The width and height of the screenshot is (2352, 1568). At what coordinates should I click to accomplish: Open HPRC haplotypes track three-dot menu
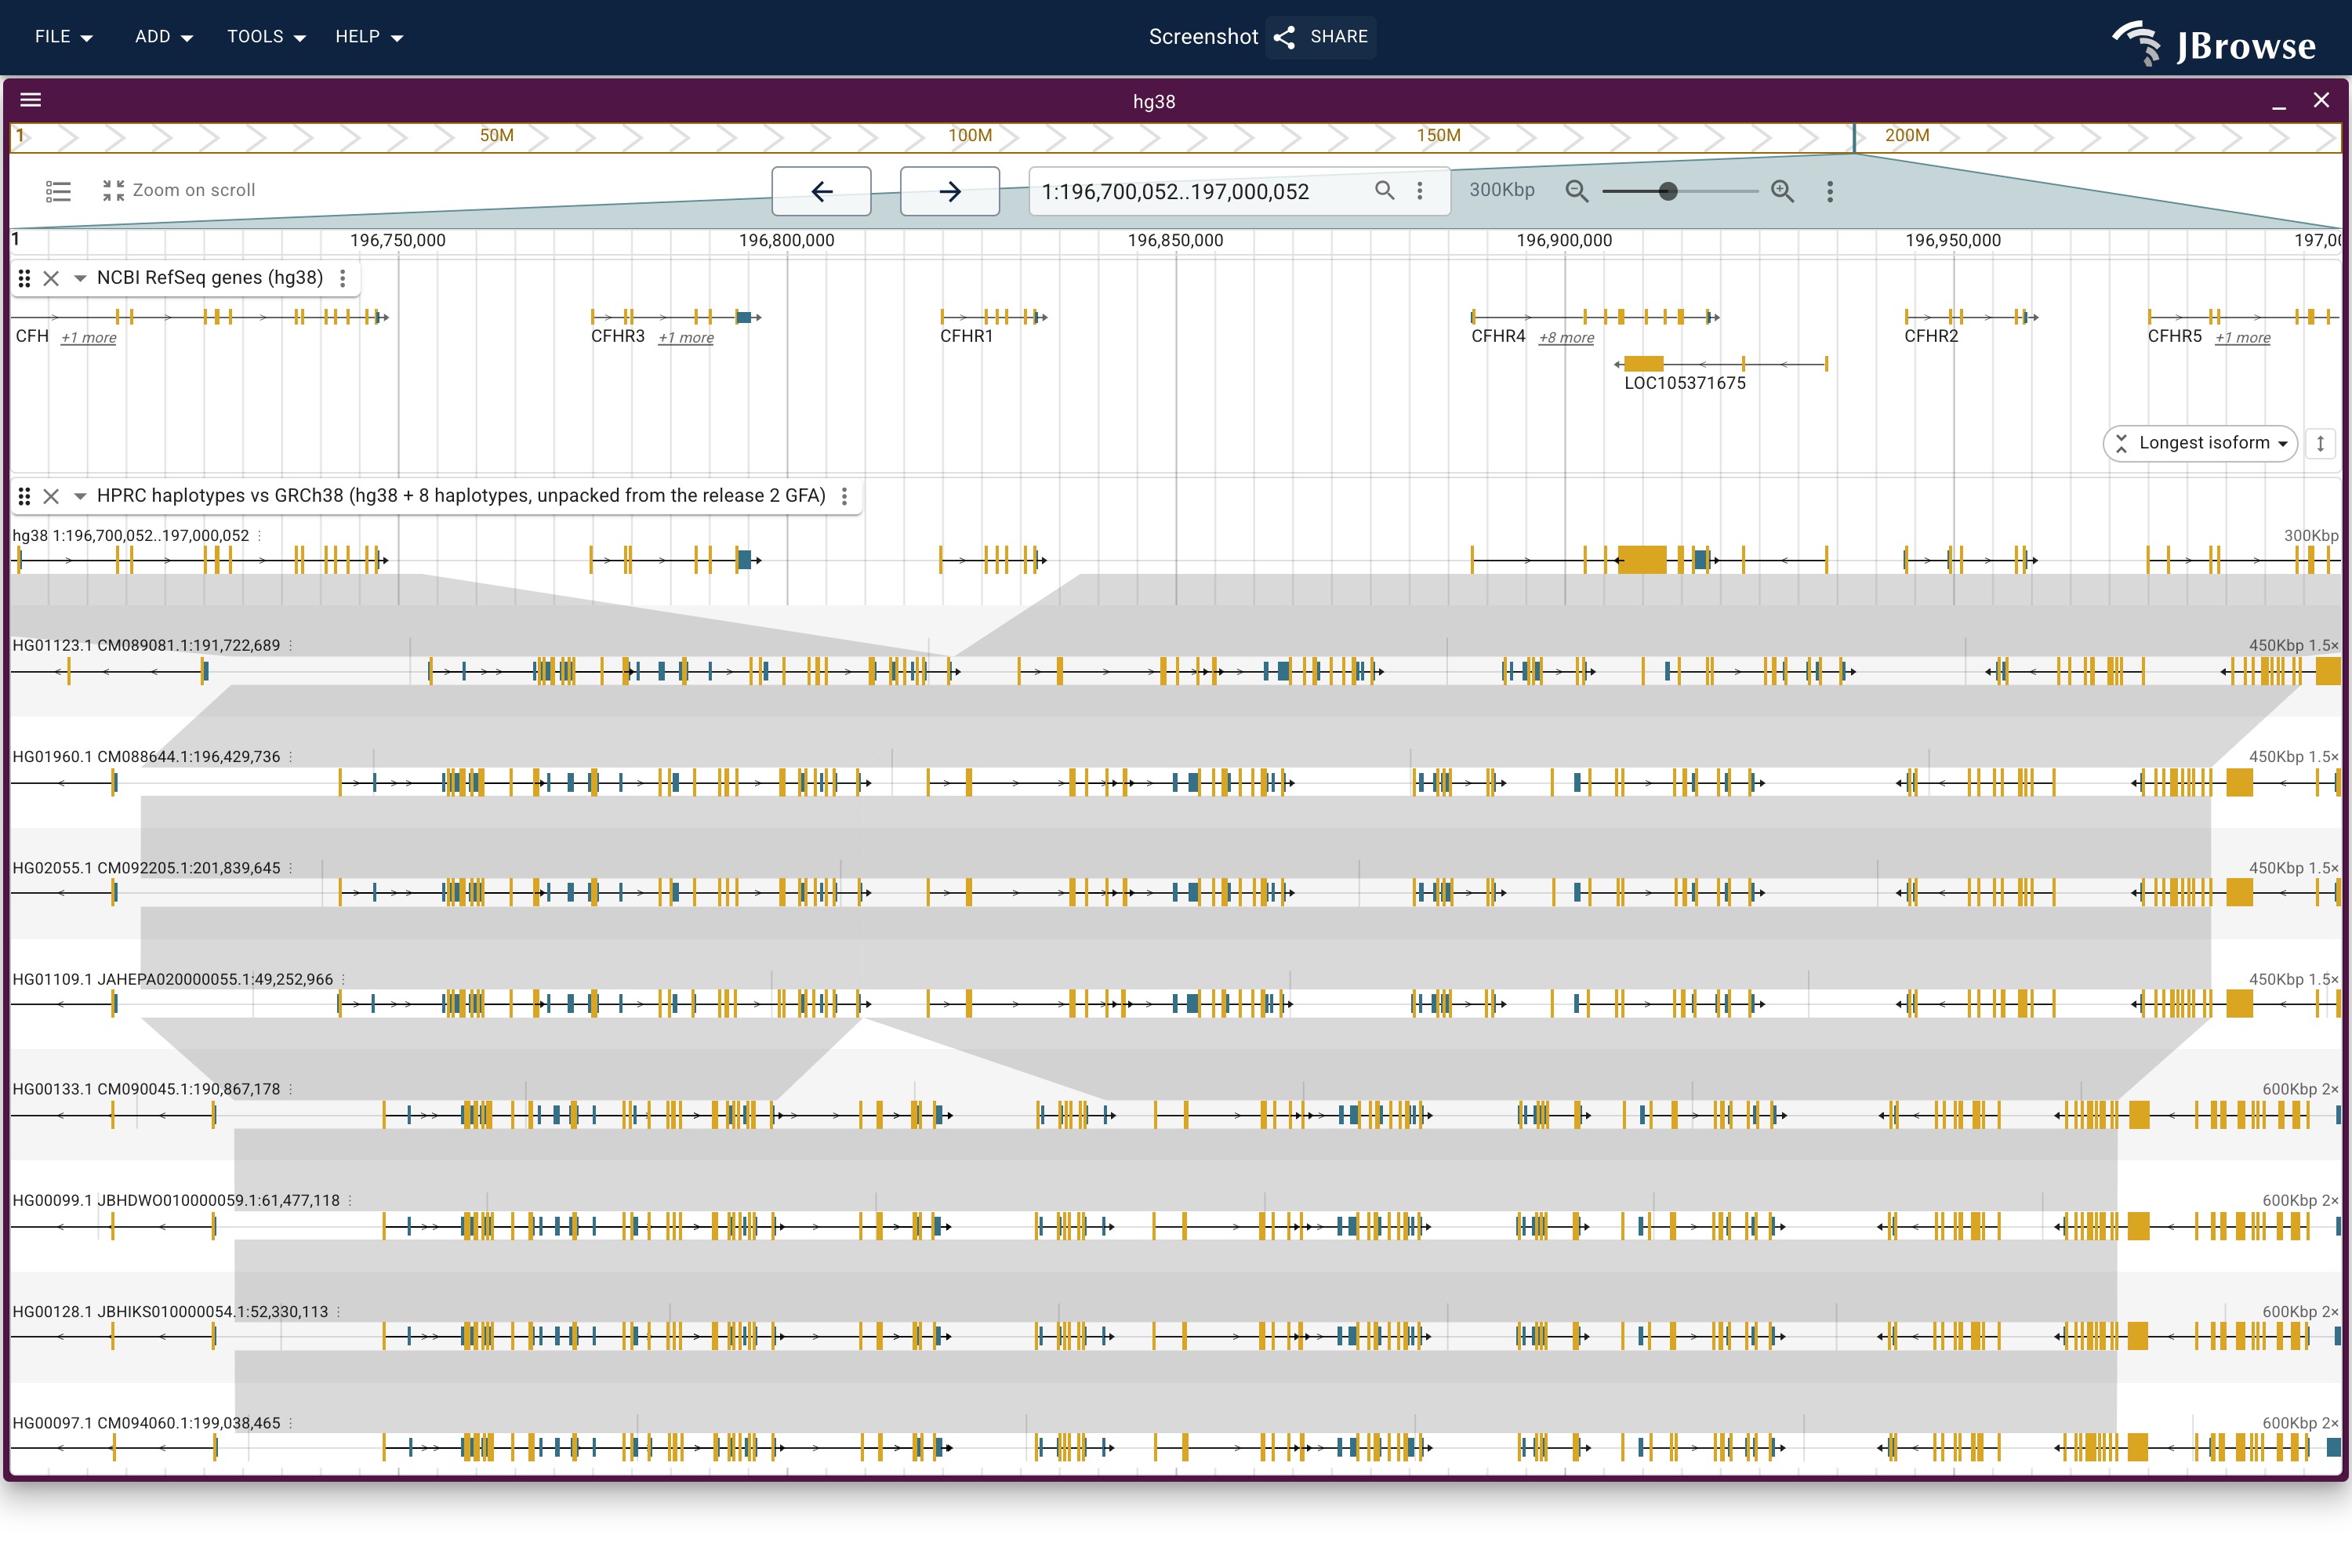click(845, 496)
